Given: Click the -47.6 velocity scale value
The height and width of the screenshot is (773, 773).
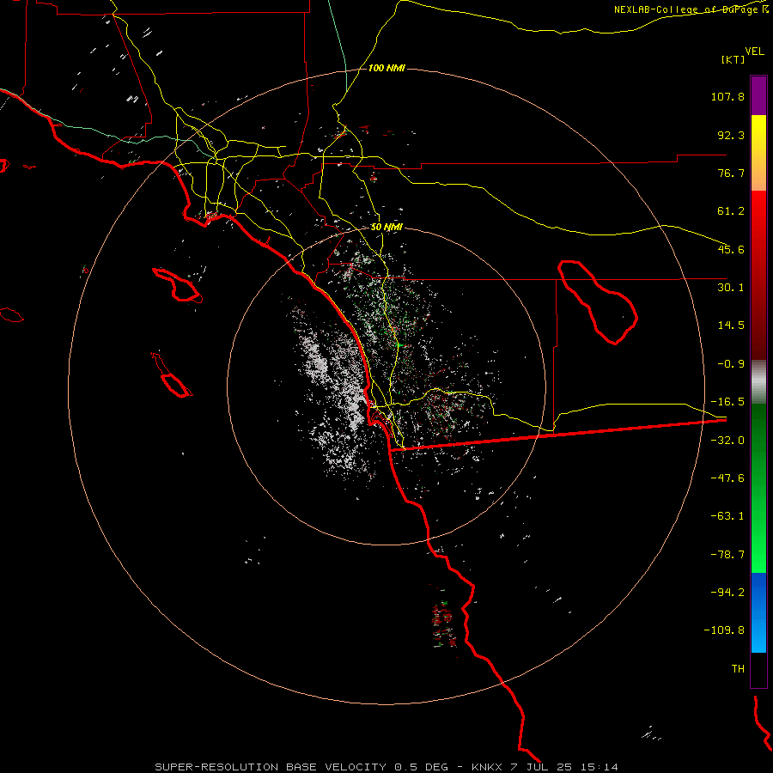Looking at the screenshot, I should pos(727,478).
